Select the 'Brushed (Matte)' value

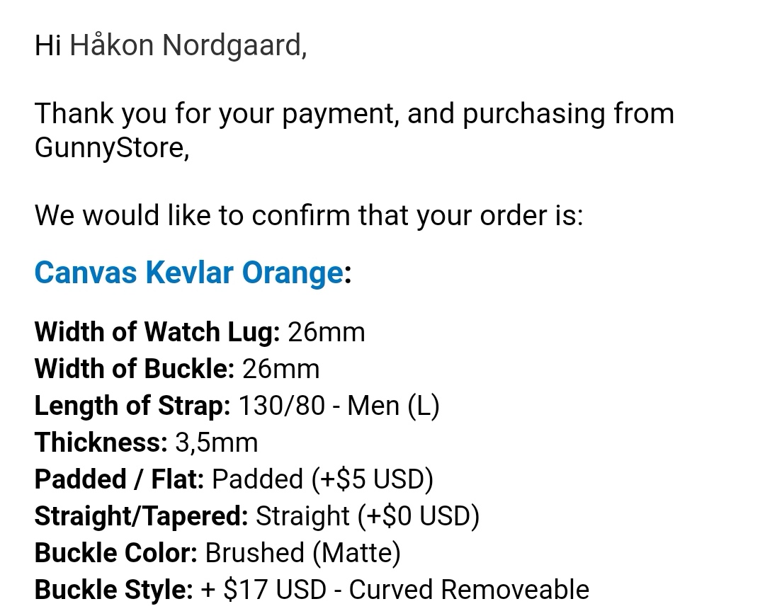click(302, 552)
